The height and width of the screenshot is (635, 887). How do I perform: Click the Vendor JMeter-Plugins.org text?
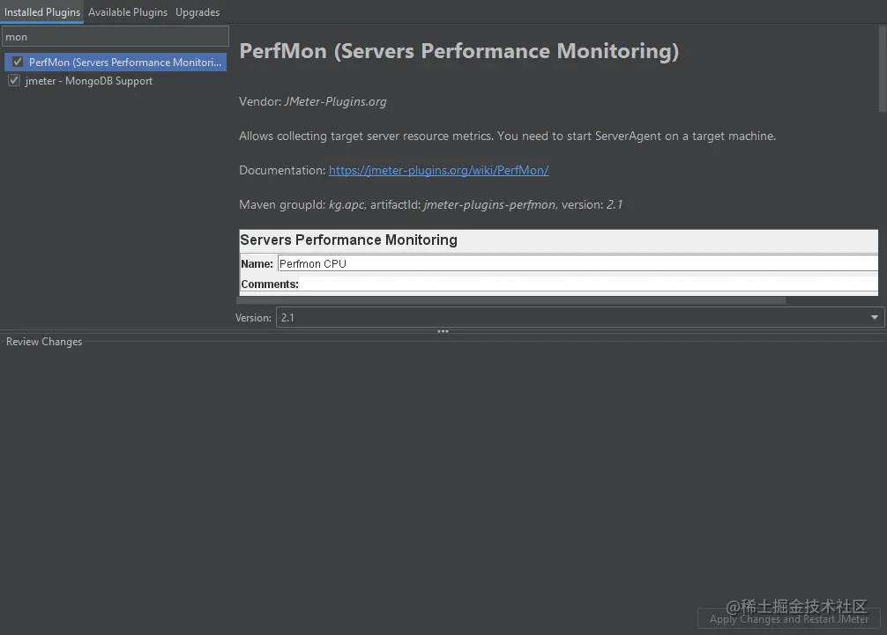313,101
